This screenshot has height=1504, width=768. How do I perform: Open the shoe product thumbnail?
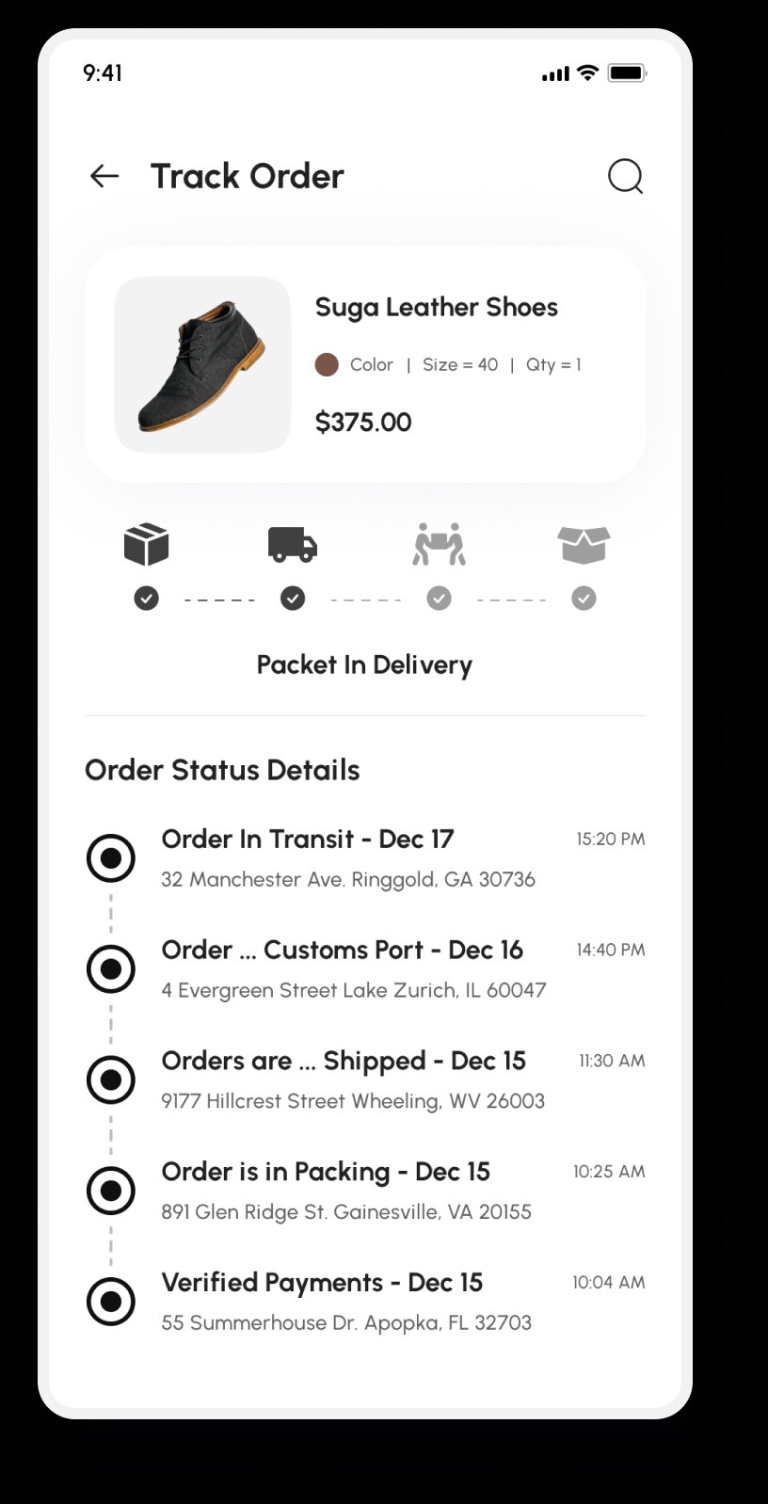click(202, 364)
